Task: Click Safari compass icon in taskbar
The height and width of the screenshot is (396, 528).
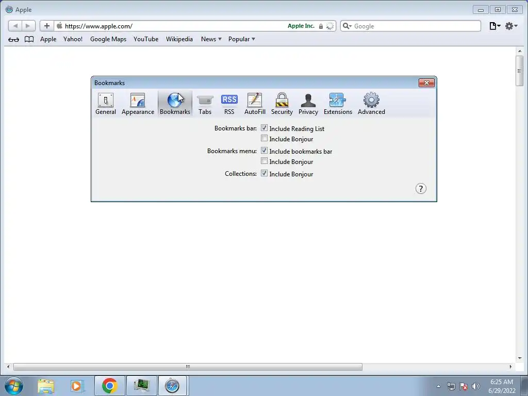Action: [172, 386]
